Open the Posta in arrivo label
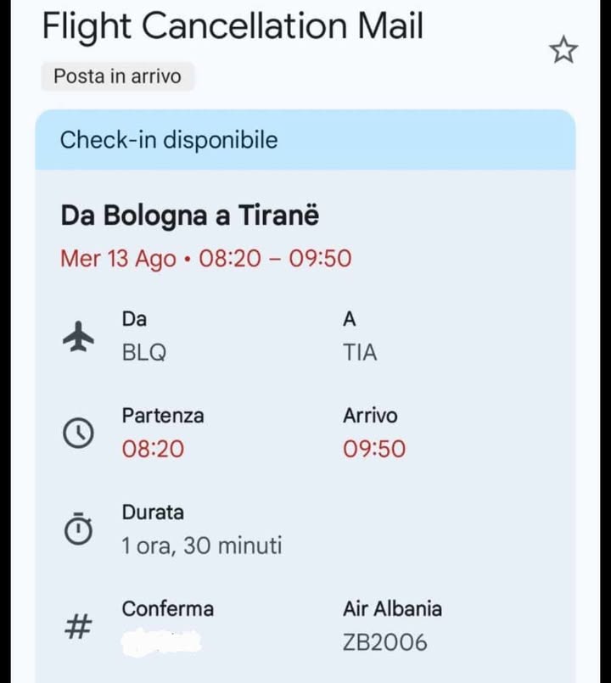611x683 pixels. pos(117,76)
